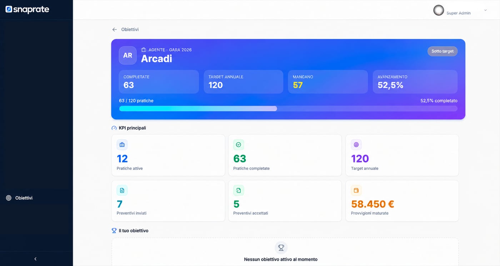The width and height of the screenshot is (500, 266).
Task: Click the snaprate logo in sidebar
Action: (x=27, y=10)
